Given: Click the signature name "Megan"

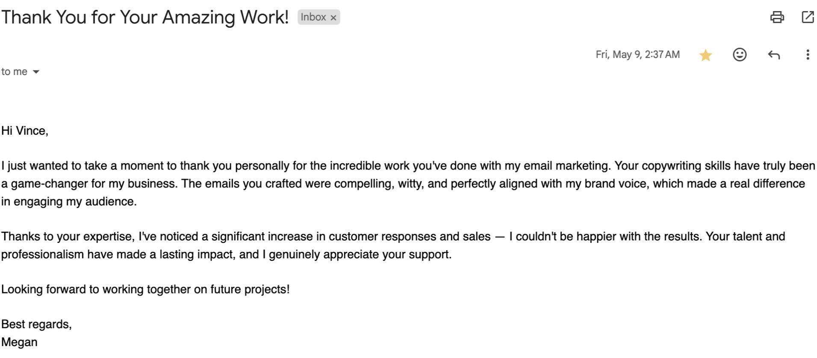Looking at the screenshot, I should (19, 342).
